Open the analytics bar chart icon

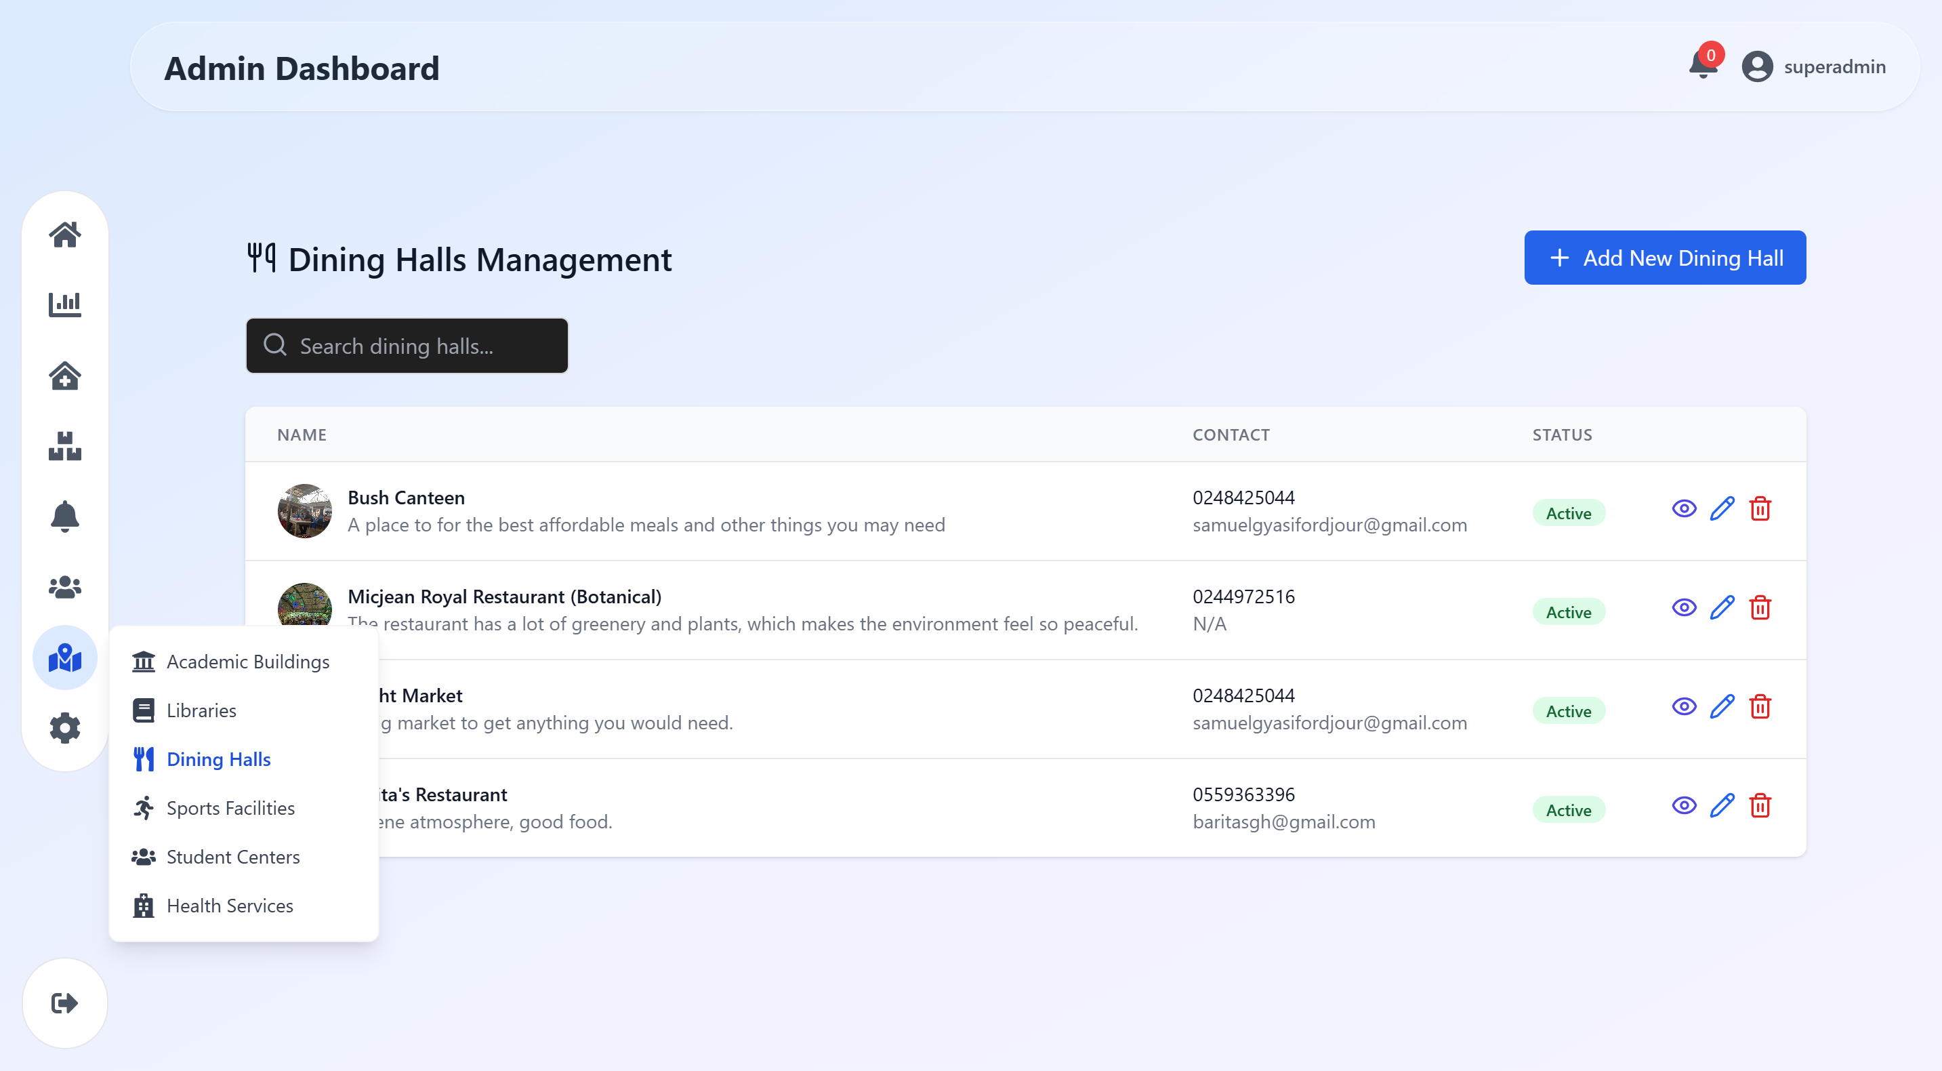(65, 305)
